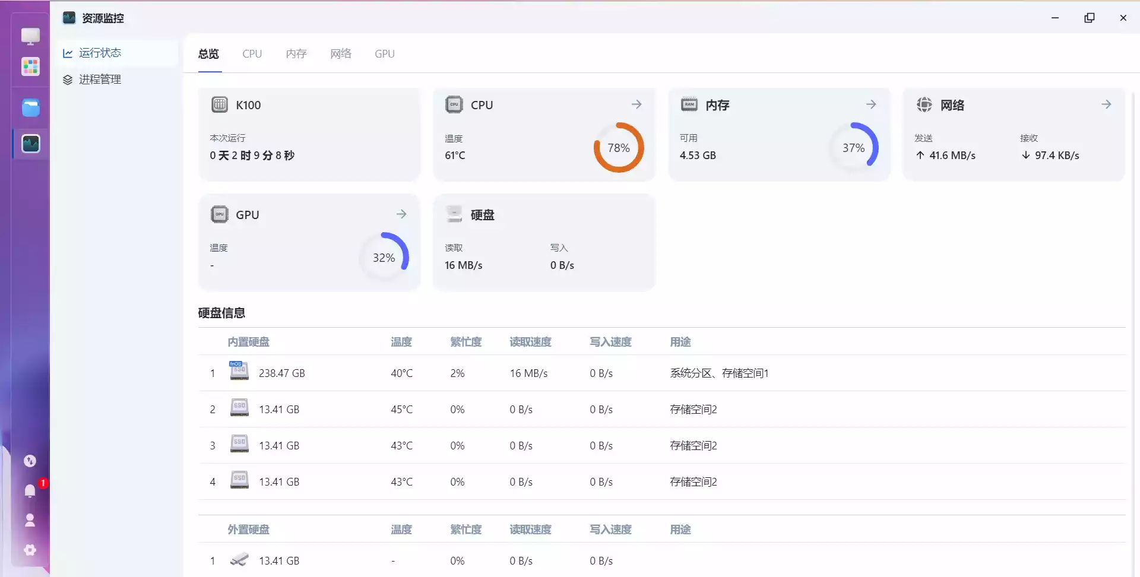
Task: Open GPU details via card arrow
Action: [401, 214]
